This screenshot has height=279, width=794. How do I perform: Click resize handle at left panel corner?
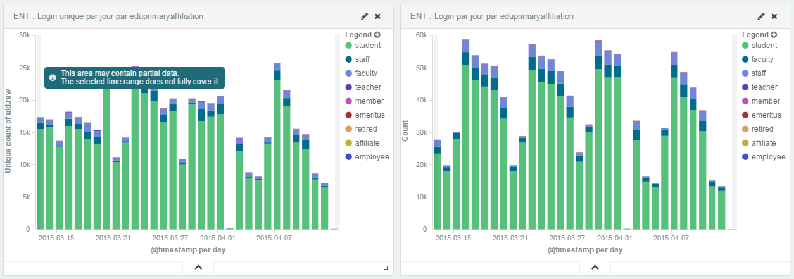pos(386,269)
